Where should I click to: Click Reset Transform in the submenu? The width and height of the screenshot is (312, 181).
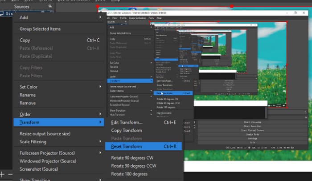[127, 146]
